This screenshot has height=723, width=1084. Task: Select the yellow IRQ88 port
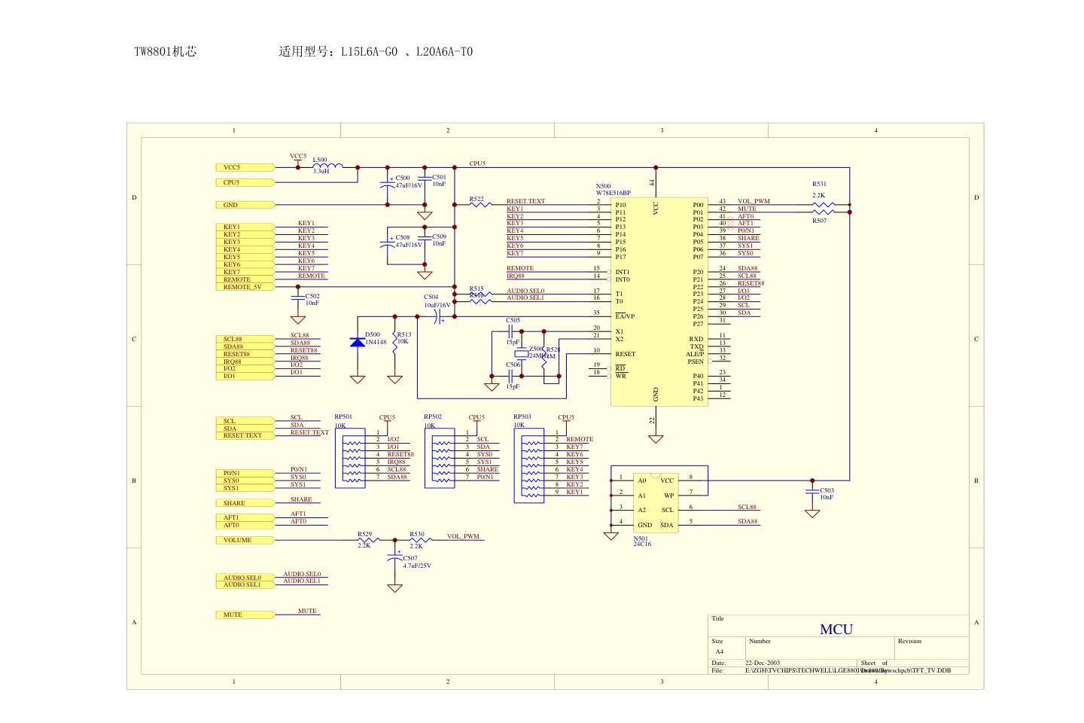pyautogui.click(x=245, y=361)
